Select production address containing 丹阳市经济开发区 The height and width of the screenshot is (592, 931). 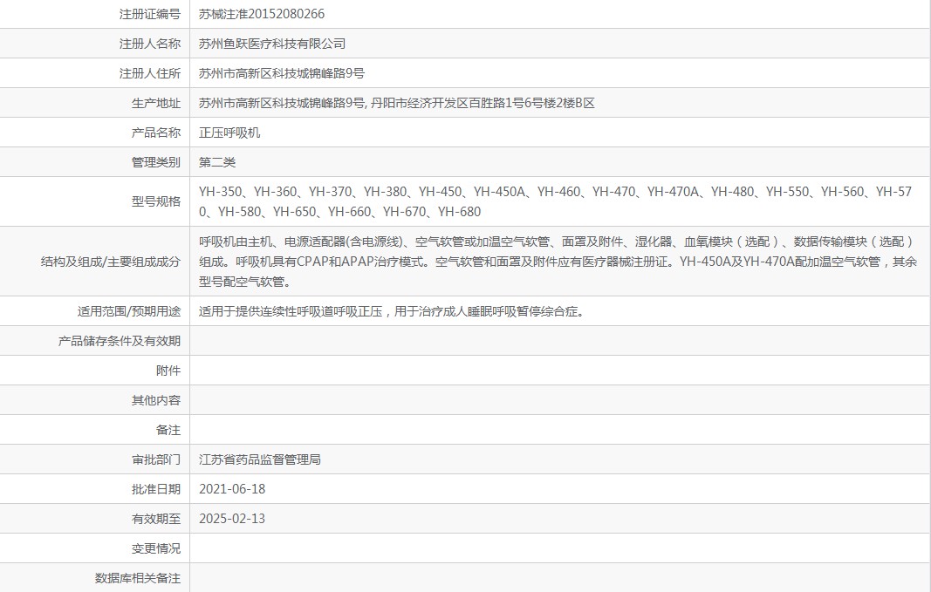point(397,103)
